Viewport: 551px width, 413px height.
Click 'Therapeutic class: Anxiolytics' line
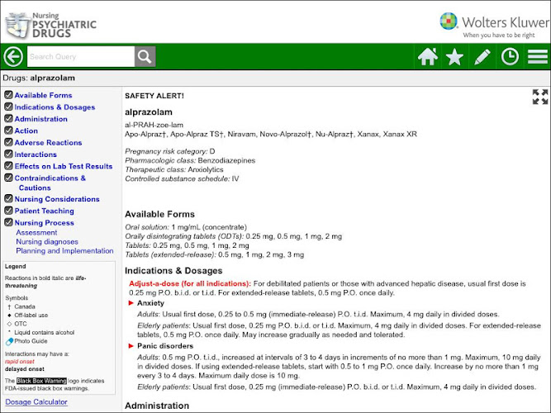[174, 170]
